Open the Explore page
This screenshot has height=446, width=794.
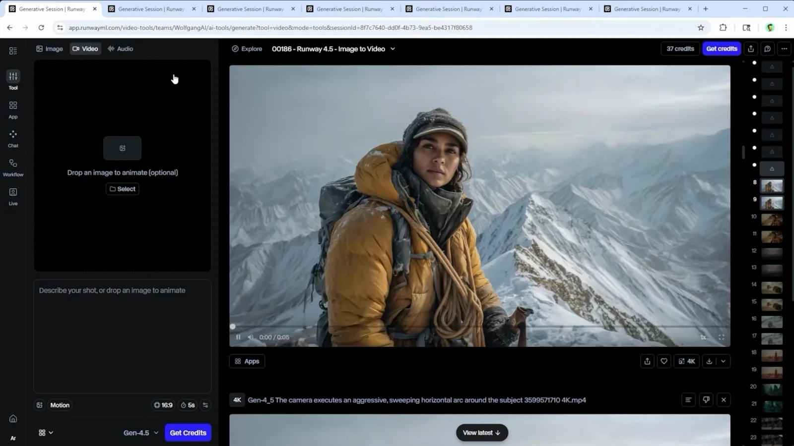[247, 49]
